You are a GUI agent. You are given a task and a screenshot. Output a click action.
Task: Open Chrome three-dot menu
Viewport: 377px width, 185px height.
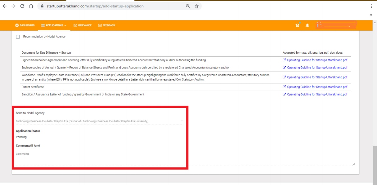371,6
